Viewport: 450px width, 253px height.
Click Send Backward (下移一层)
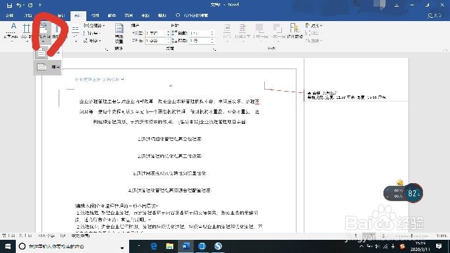[x=278, y=32]
